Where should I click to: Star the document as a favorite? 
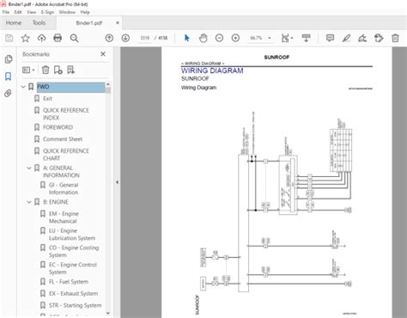(x=26, y=38)
